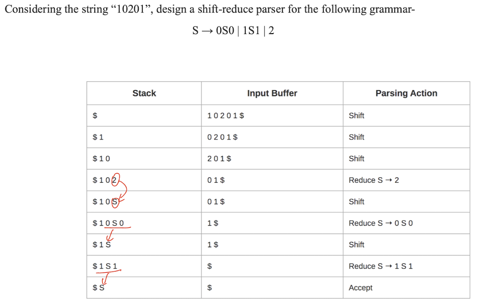Click the stack entry "$1S" before last shift
The image size is (480, 306).
pos(101,245)
